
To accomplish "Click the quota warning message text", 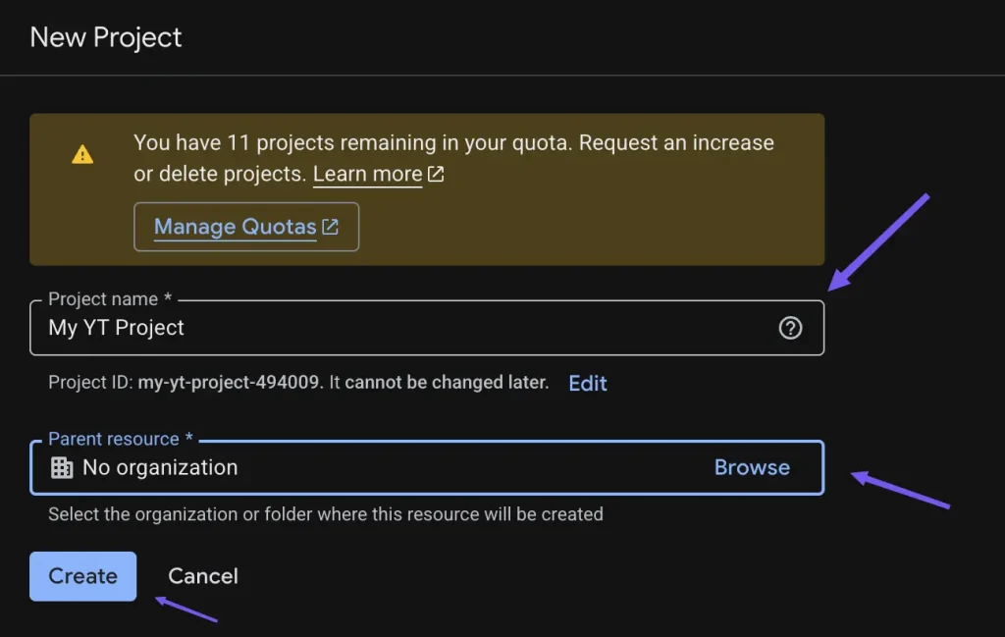I will (x=453, y=158).
